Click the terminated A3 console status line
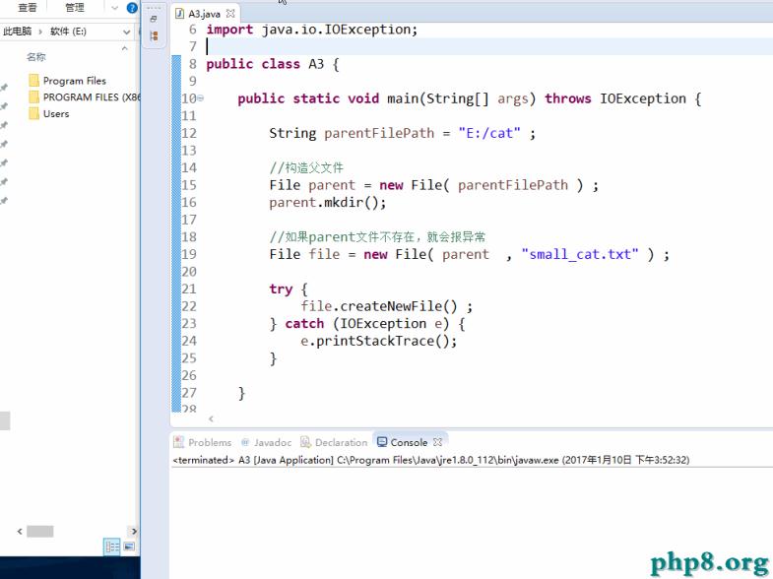Viewport: 773px width, 579px height. coord(431,460)
